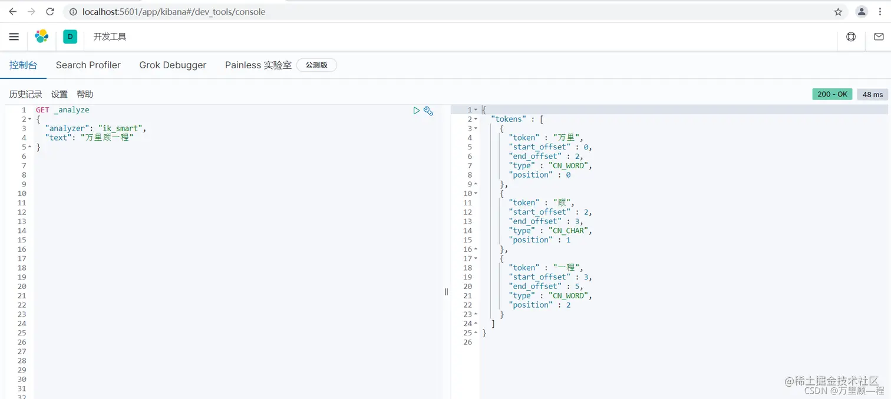Open the request wrench options
This screenshot has height=399, width=891.
click(x=428, y=111)
